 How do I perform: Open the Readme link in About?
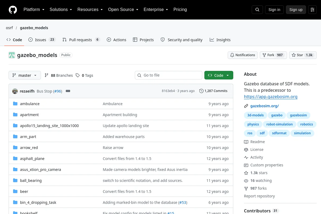254,142
